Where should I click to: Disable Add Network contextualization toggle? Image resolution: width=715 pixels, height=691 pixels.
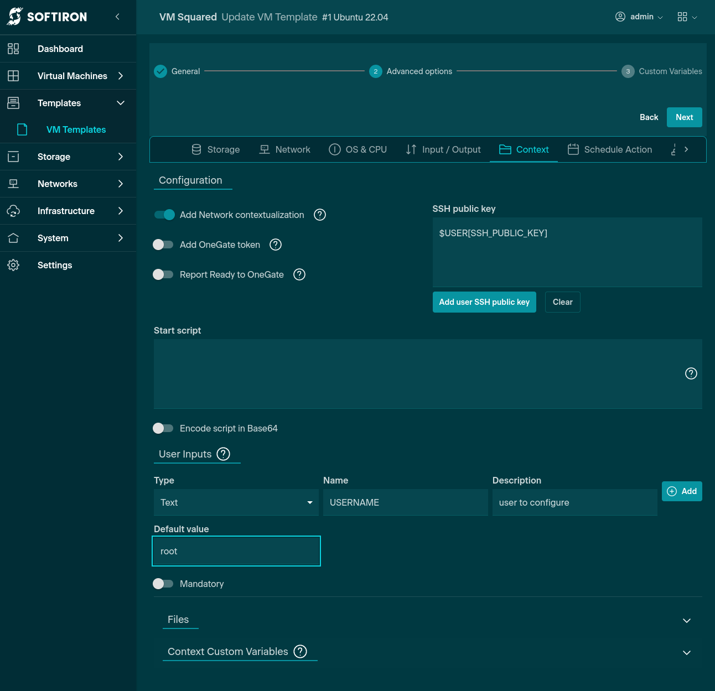[x=164, y=215]
